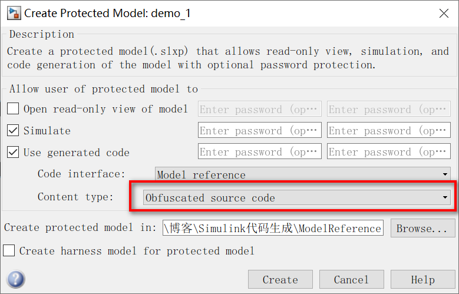Uncheck Use generated code checkbox

(13, 152)
